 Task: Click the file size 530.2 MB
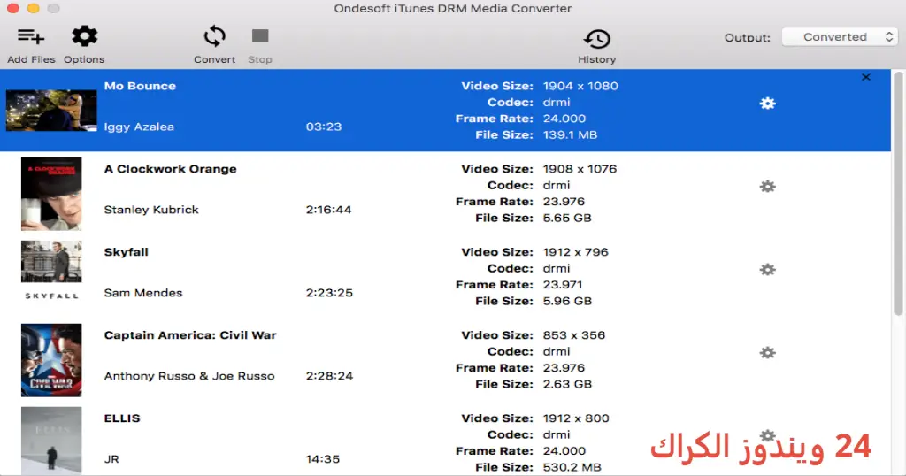[x=572, y=467]
